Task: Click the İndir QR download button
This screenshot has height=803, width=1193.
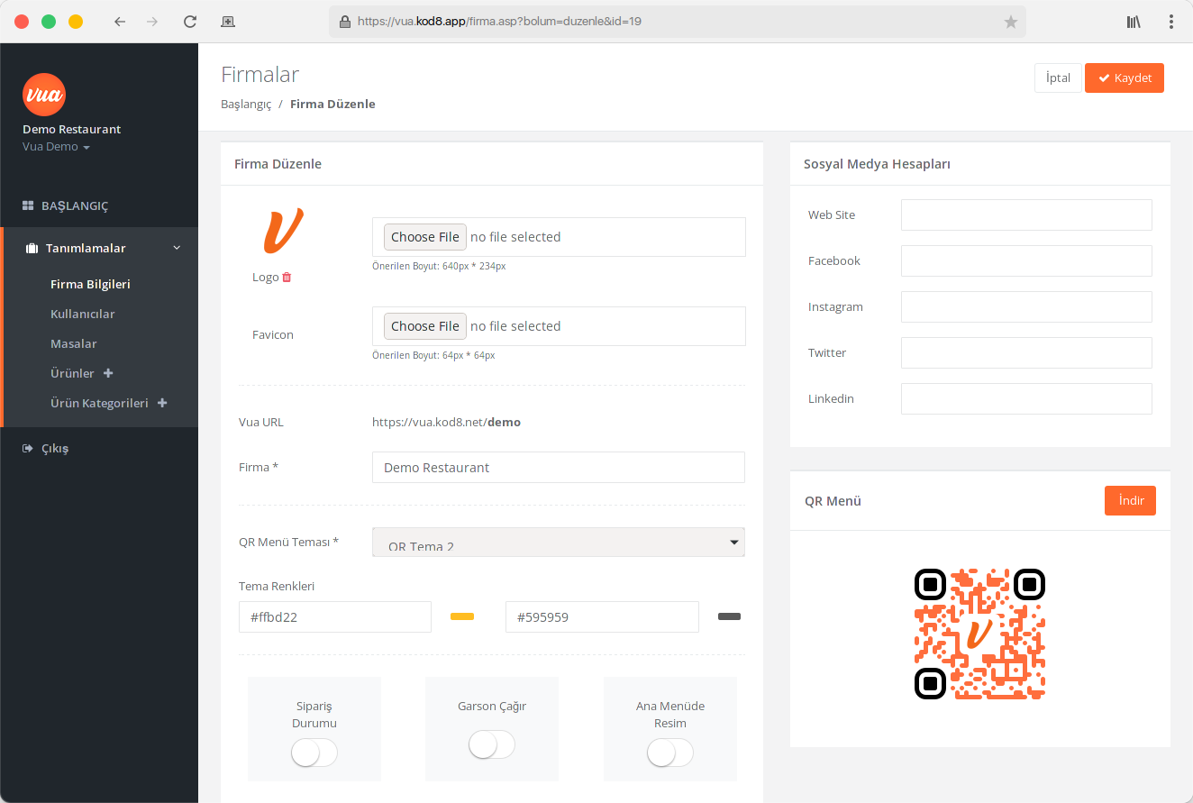Action: (x=1130, y=500)
